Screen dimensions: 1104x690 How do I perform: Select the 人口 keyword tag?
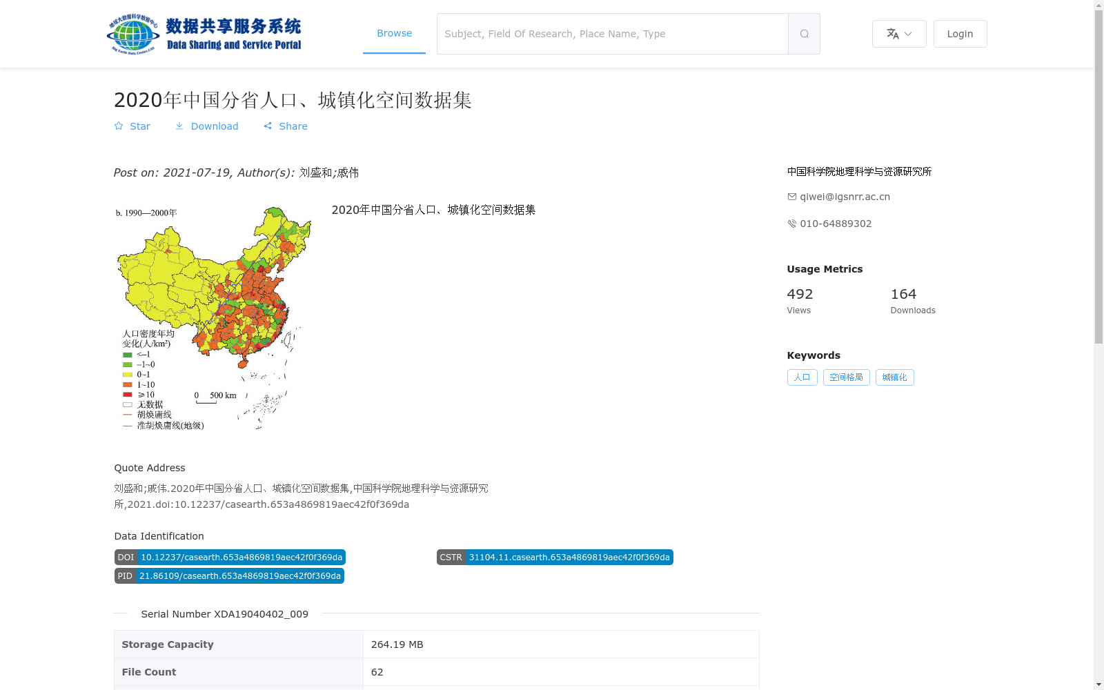[802, 377]
